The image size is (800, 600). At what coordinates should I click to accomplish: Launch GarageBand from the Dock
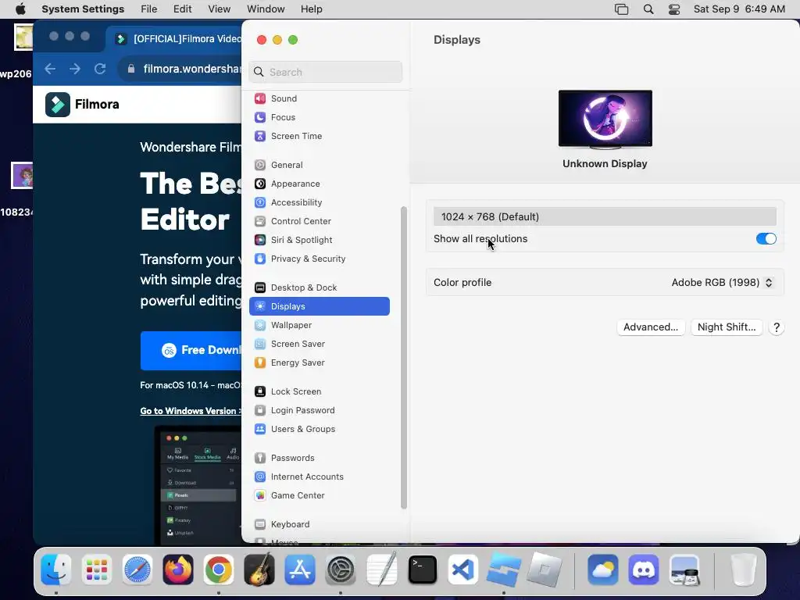coord(259,570)
